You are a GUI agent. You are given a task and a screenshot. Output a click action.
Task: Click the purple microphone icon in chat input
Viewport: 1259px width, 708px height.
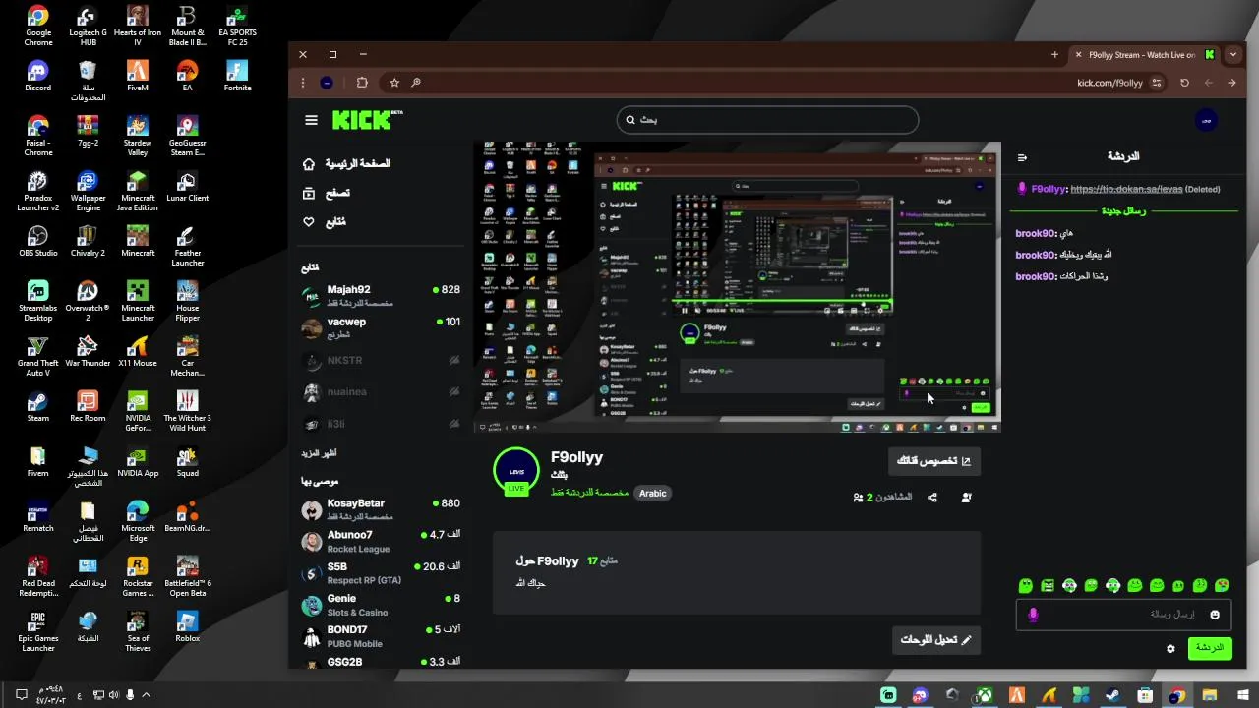1033,615
